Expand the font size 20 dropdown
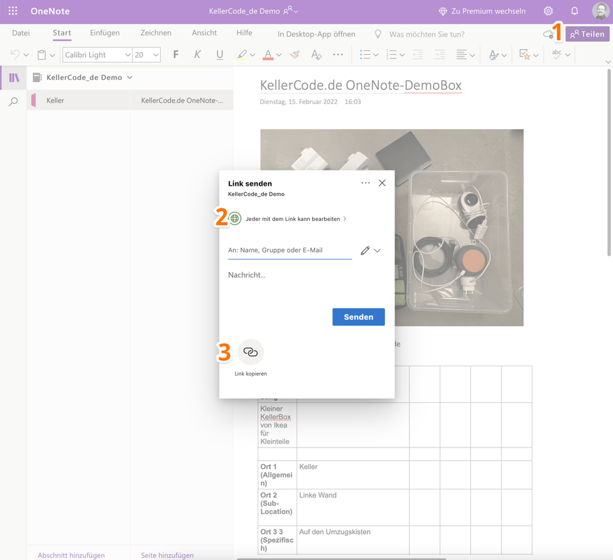This screenshot has width=613, height=560. tap(155, 55)
